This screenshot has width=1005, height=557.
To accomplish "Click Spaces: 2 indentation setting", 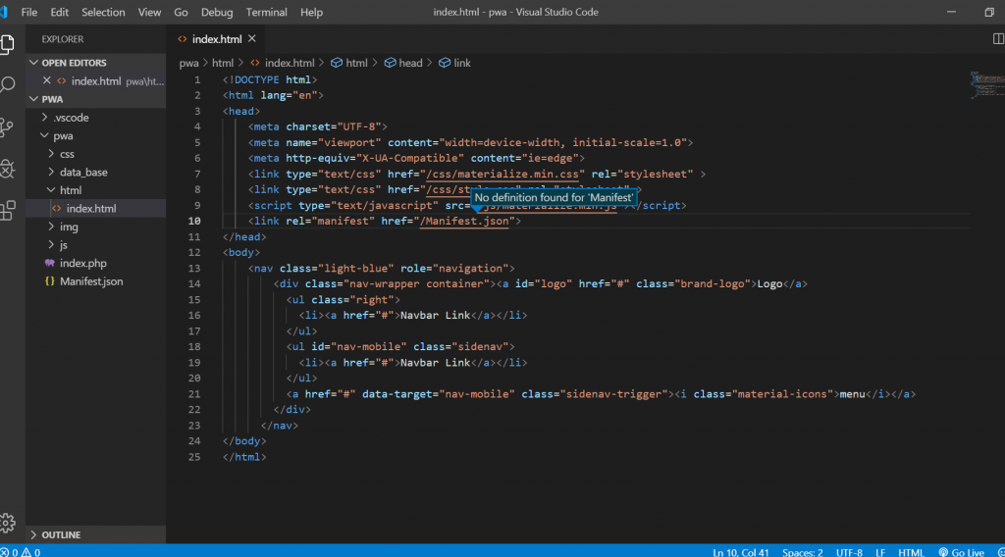I will [x=802, y=552].
